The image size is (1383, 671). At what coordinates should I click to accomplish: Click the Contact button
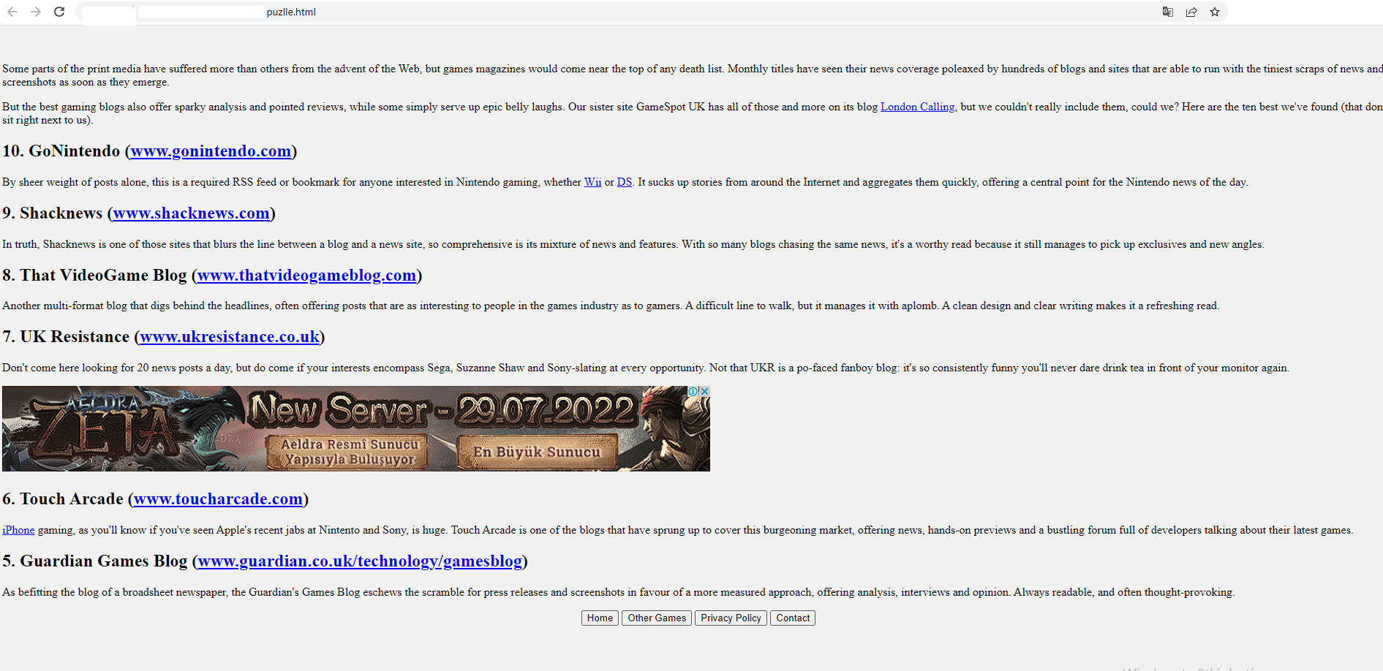coord(793,618)
